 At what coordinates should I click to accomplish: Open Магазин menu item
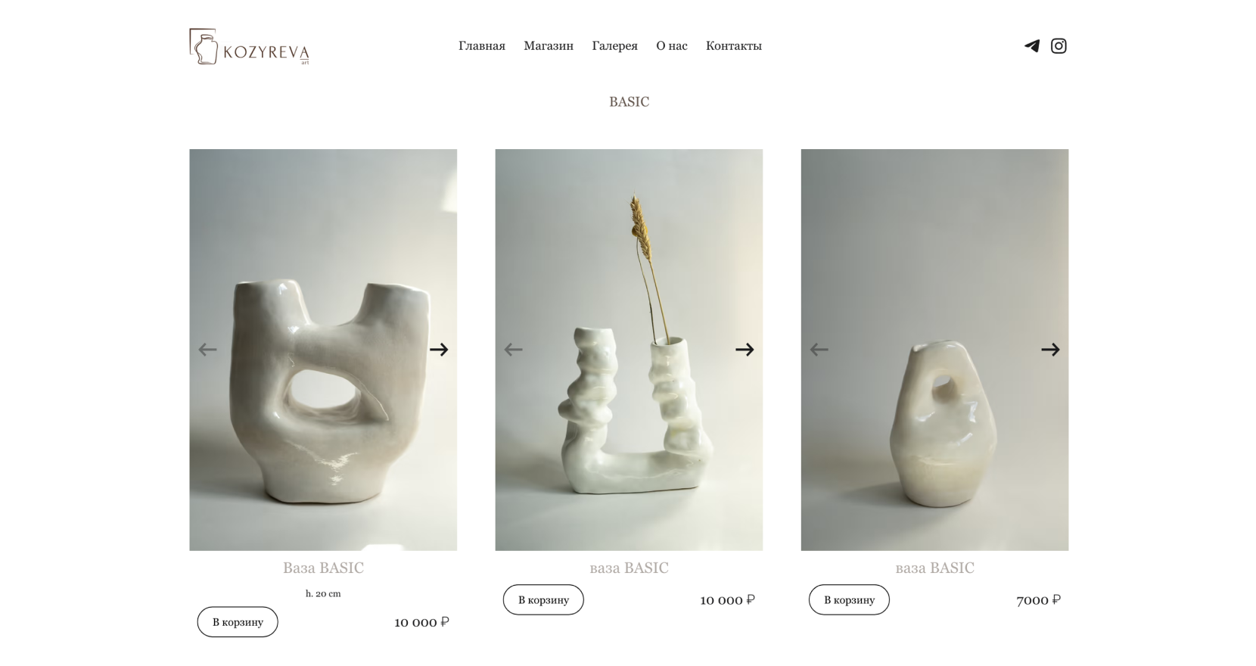[549, 46]
